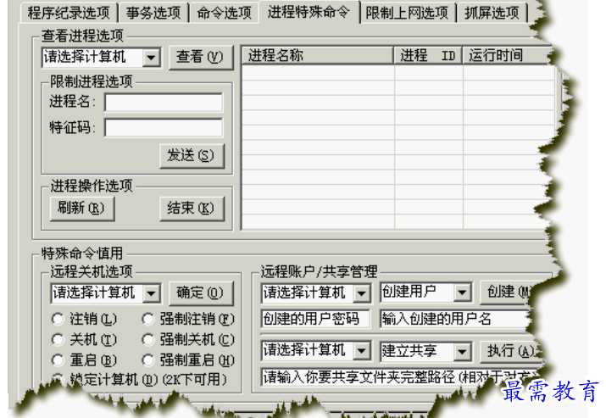
Task: Switch to 程序纪录选项 tab
Action: pyautogui.click(x=69, y=13)
